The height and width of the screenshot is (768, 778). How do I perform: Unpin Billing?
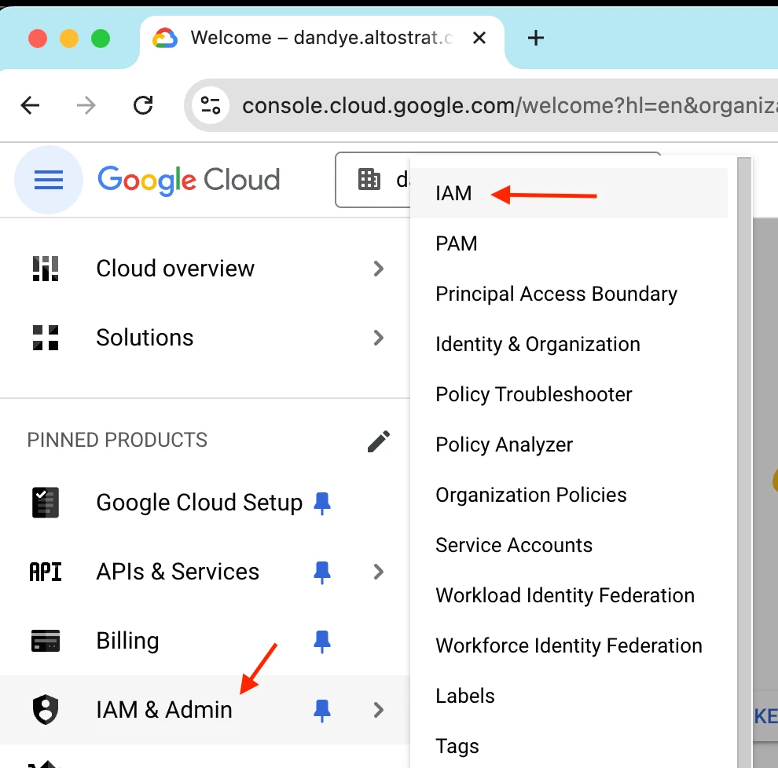322,642
